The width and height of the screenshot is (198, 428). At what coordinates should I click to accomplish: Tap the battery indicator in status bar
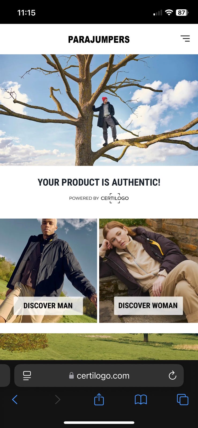(182, 13)
